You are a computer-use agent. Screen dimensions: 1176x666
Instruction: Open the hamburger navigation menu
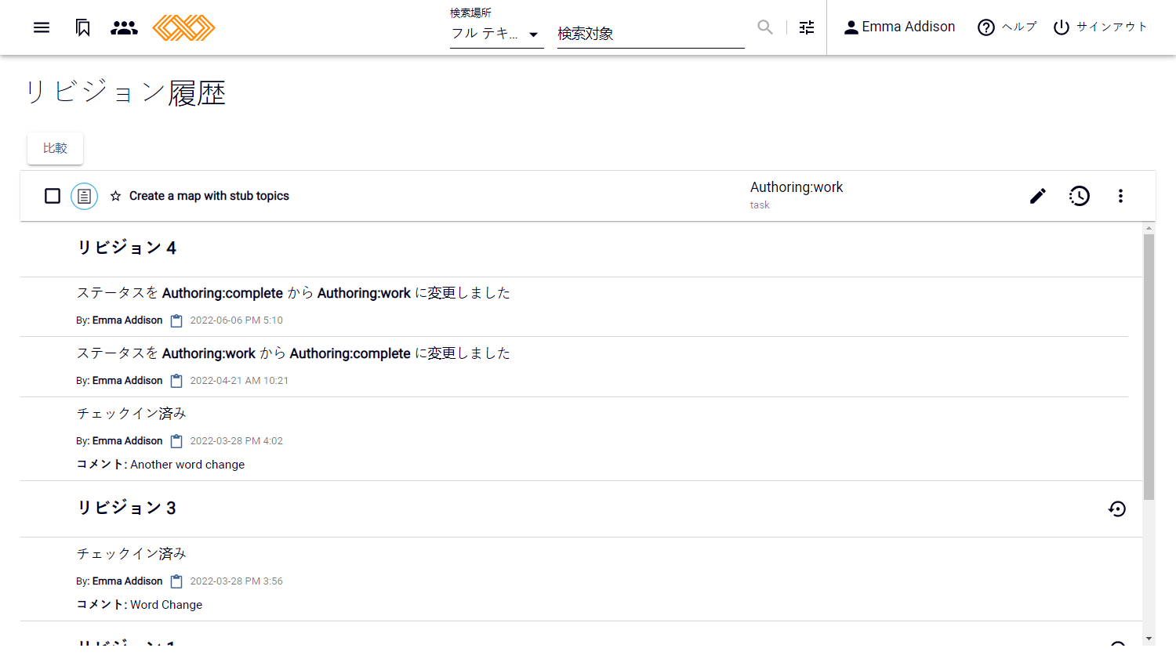(x=42, y=27)
